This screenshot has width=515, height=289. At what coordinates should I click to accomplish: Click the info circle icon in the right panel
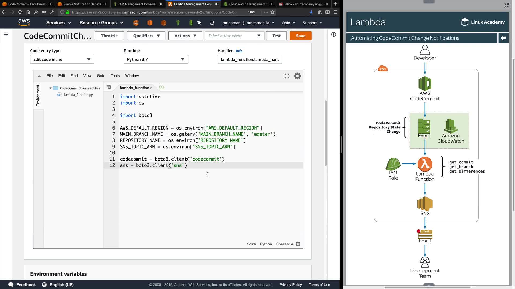[x=333, y=35]
